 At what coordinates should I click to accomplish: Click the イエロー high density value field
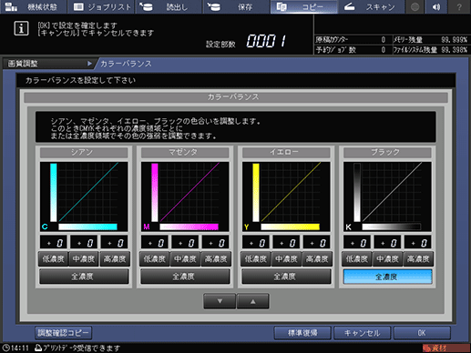(x=317, y=243)
